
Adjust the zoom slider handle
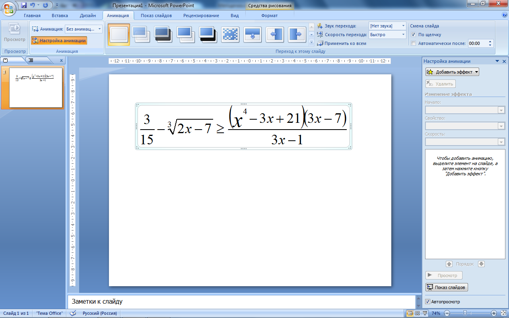(465, 313)
